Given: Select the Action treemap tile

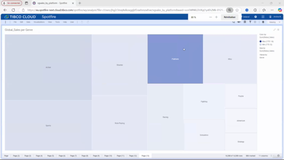Looking at the screenshot, I should [x=48, y=67].
